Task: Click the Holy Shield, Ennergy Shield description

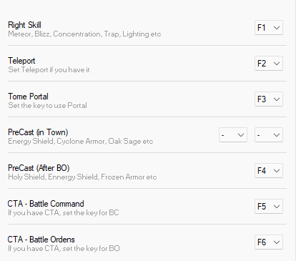Action: coord(82,177)
